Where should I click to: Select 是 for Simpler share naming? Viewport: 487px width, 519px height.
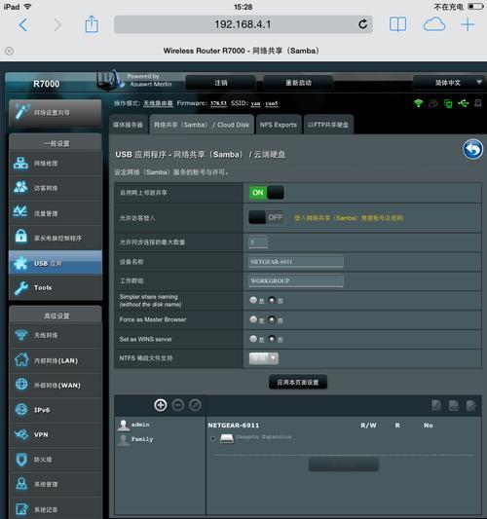tap(253, 300)
